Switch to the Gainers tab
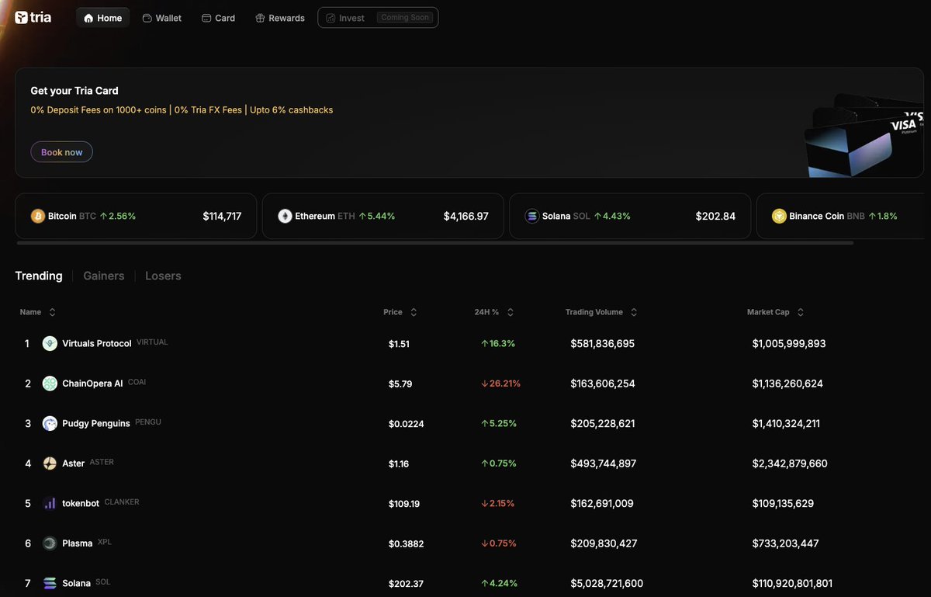 click(x=103, y=276)
